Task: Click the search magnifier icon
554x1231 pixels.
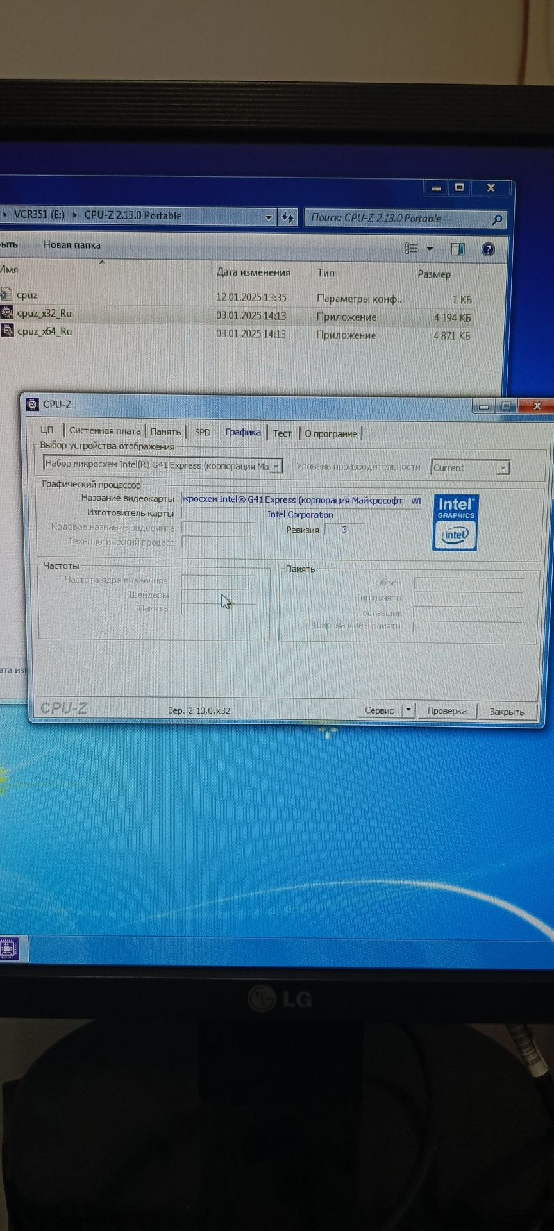Action: tap(497, 220)
